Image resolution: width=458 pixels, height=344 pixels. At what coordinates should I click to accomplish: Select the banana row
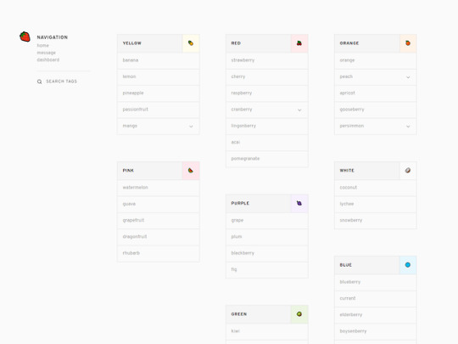coord(159,60)
